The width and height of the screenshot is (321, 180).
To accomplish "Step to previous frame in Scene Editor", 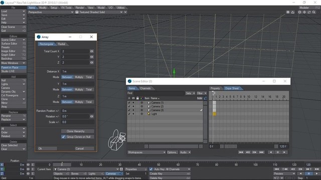I will tap(248, 152).
